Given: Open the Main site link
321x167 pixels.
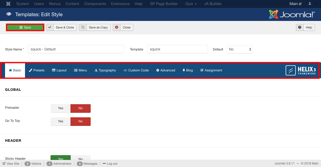Looking at the screenshot, I should [295, 4].
